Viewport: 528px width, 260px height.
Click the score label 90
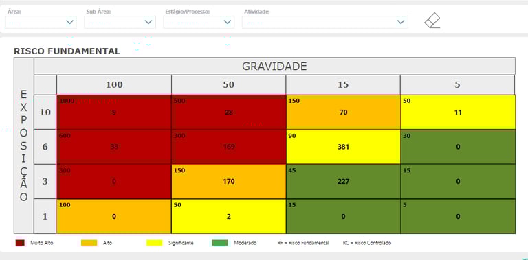point(292,135)
